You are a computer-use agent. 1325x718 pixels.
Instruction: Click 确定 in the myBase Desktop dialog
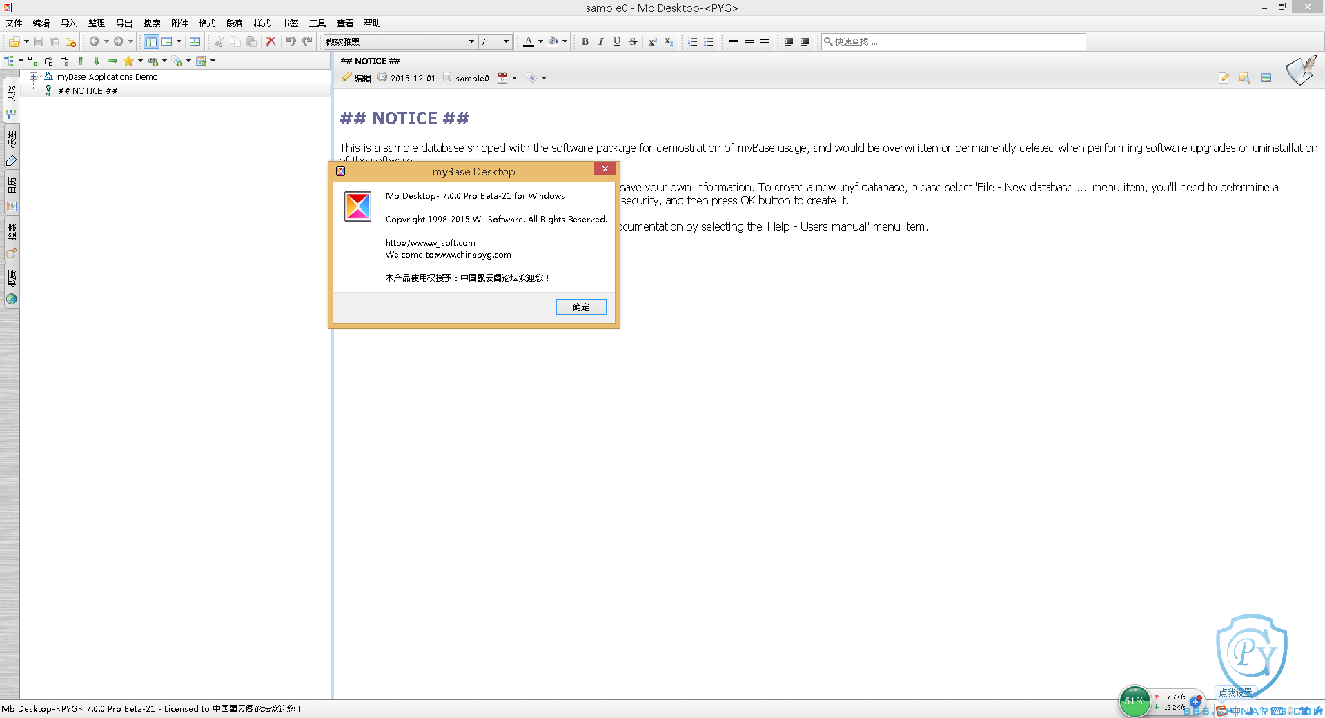coord(581,307)
